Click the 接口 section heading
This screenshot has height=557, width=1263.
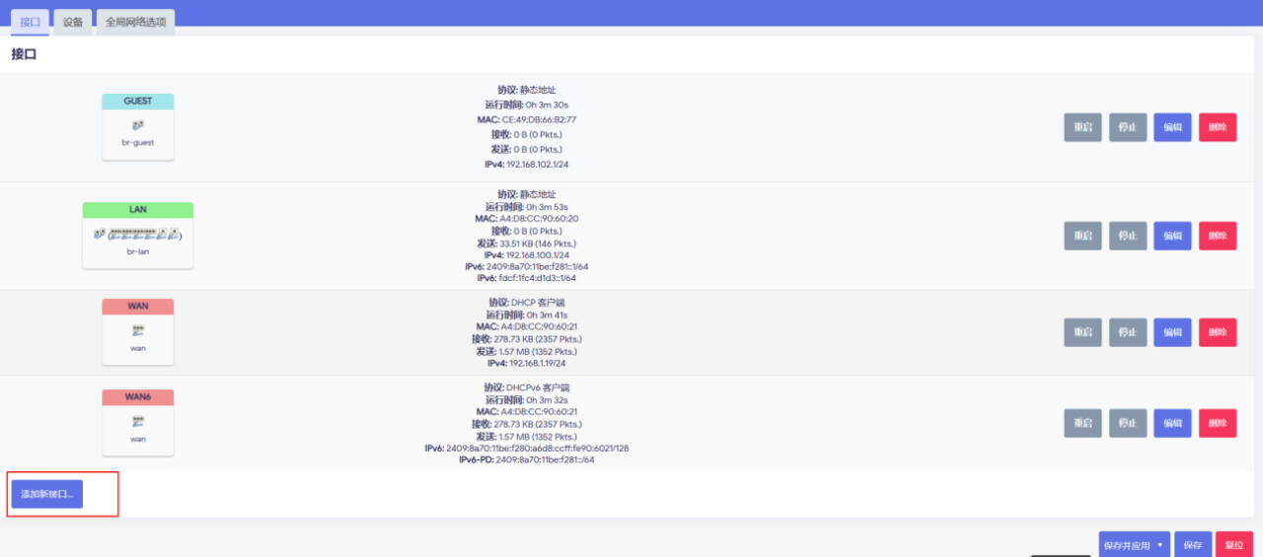tap(25, 54)
